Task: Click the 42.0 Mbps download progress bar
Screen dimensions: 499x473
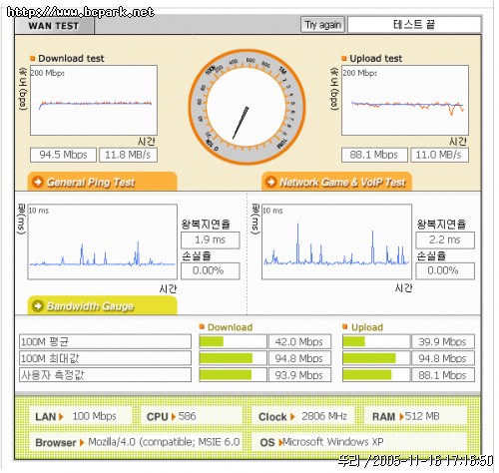Action: [233, 341]
